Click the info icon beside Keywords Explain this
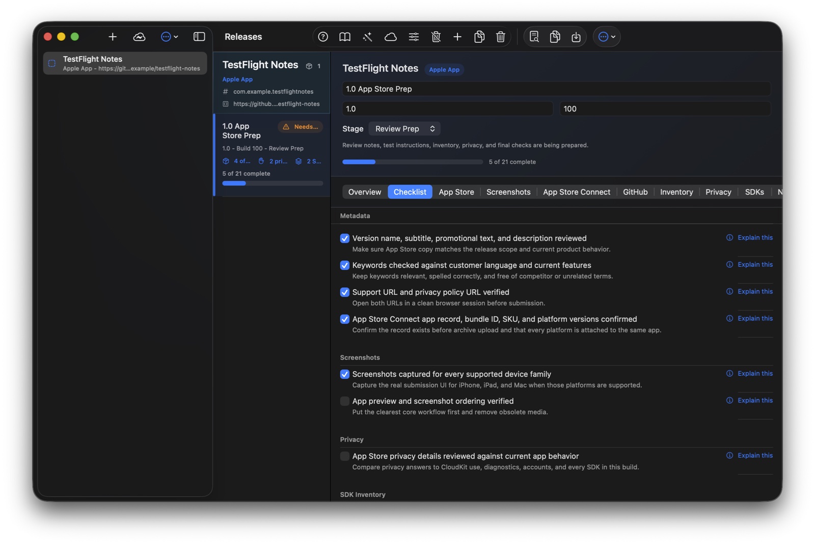 tap(729, 264)
